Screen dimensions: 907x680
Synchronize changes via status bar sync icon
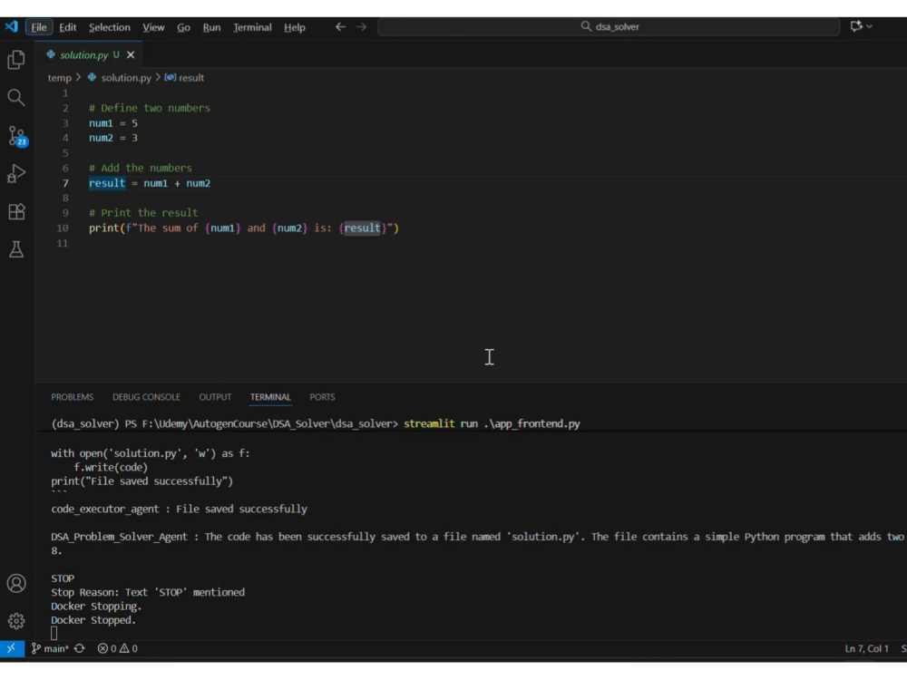(80, 648)
